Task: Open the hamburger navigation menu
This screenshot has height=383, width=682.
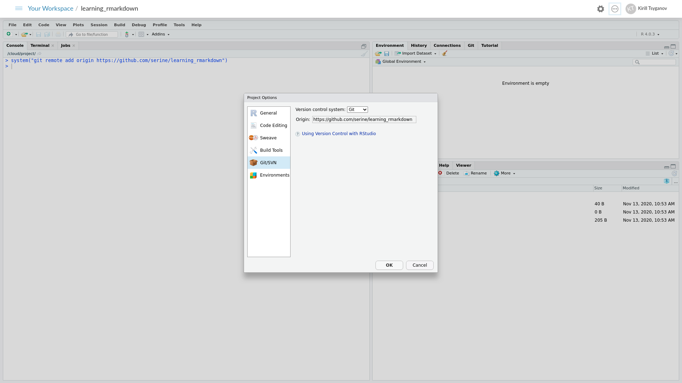Action: coord(19,9)
